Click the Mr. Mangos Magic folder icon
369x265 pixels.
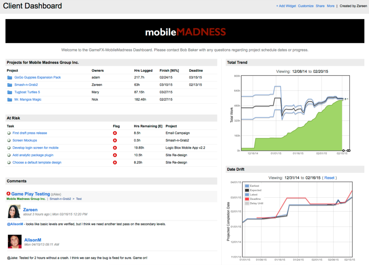(9, 100)
